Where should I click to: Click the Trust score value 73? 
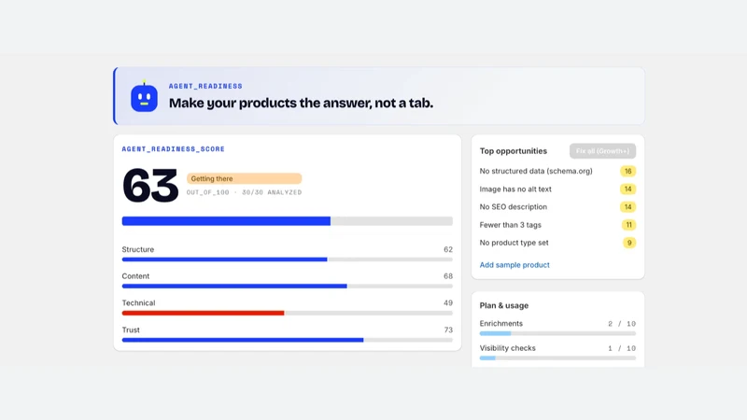448,330
